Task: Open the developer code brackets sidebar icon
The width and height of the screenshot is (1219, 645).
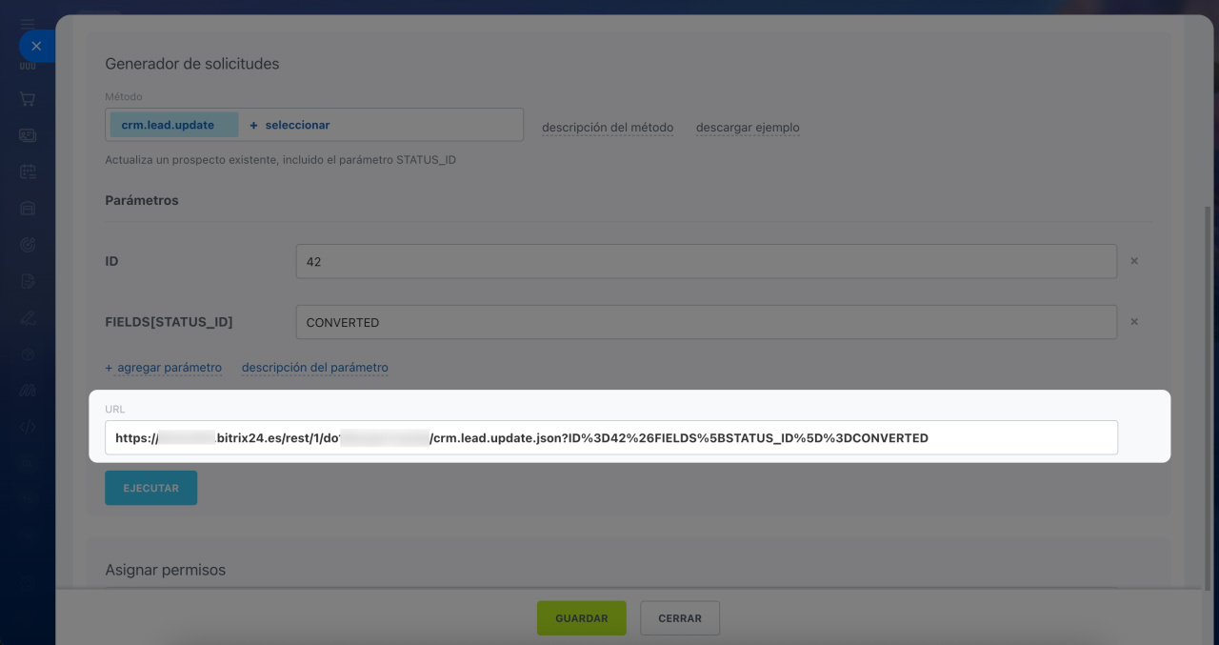Action: [28, 427]
